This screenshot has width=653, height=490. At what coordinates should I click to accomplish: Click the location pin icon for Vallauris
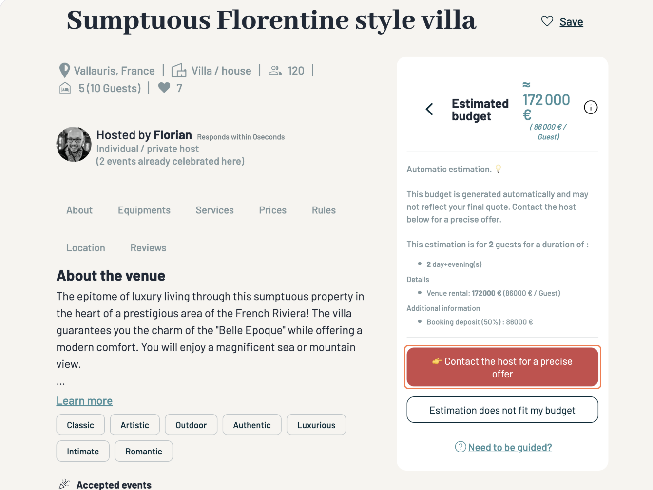[64, 71]
